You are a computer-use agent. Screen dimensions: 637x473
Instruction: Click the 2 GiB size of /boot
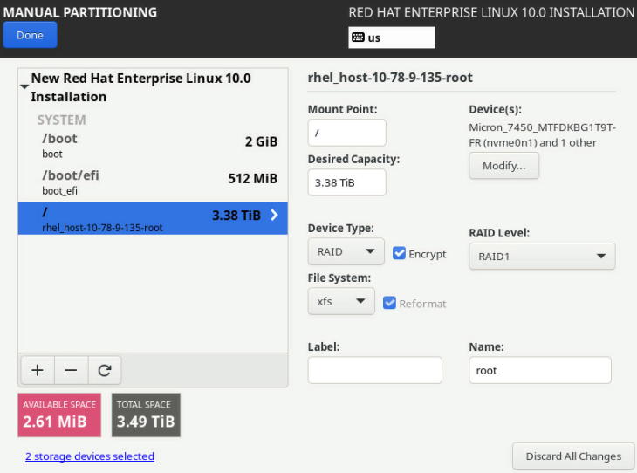(x=261, y=141)
